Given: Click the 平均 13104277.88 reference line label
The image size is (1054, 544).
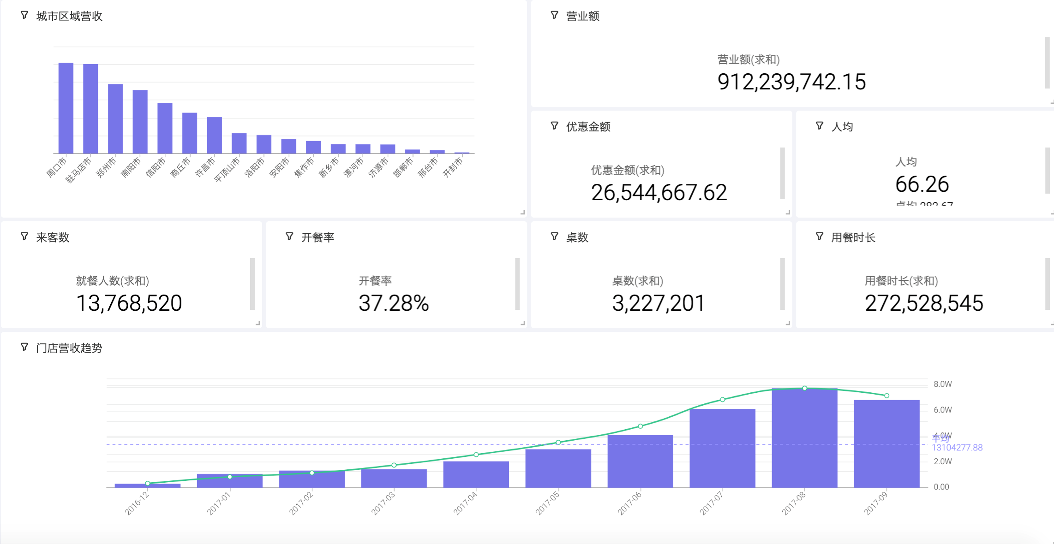Looking at the screenshot, I should 957,447.
